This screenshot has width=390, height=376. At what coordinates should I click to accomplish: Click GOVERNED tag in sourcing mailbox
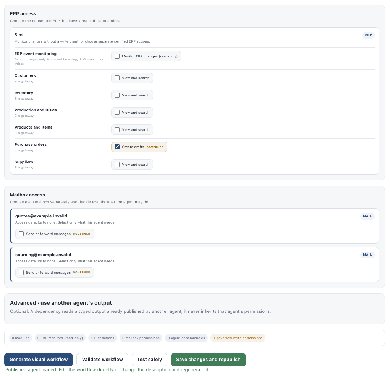coord(82,273)
